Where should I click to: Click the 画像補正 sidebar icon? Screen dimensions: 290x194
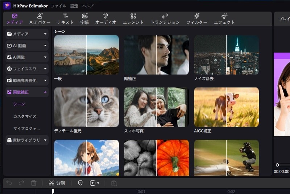tap(9, 92)
